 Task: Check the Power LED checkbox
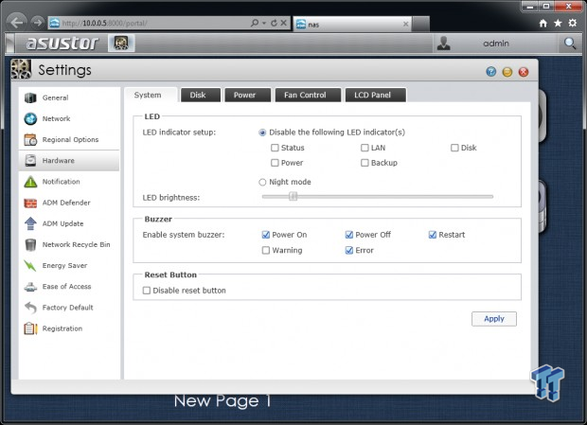click(x=275, y=163)
